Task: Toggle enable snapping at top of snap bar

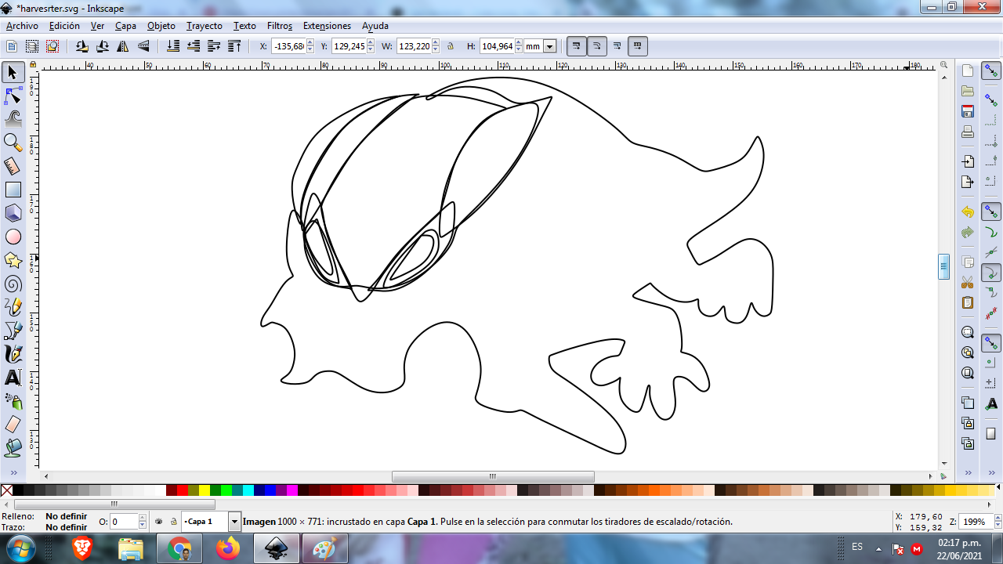Action: click(x=991, y=71)
